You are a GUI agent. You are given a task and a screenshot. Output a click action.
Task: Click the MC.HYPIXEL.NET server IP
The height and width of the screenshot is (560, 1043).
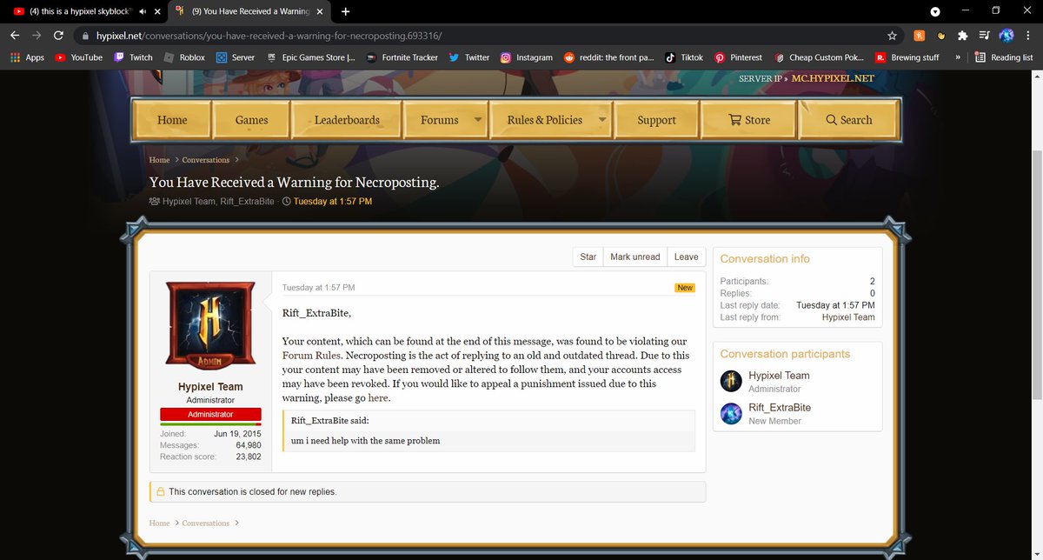833,78
